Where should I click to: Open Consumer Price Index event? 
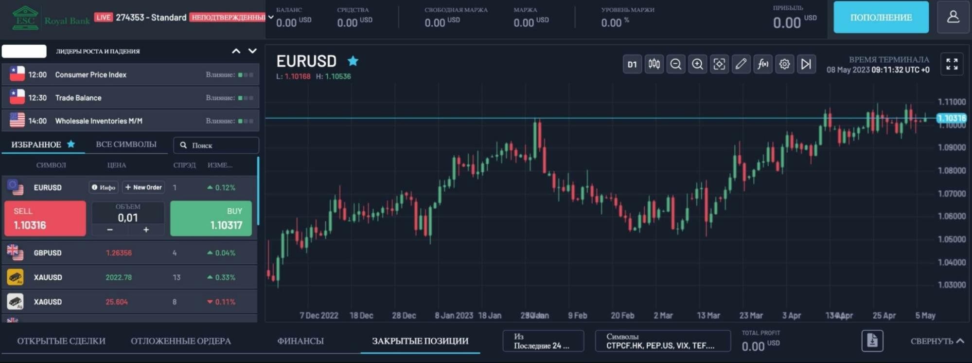(x=130, y=74)
